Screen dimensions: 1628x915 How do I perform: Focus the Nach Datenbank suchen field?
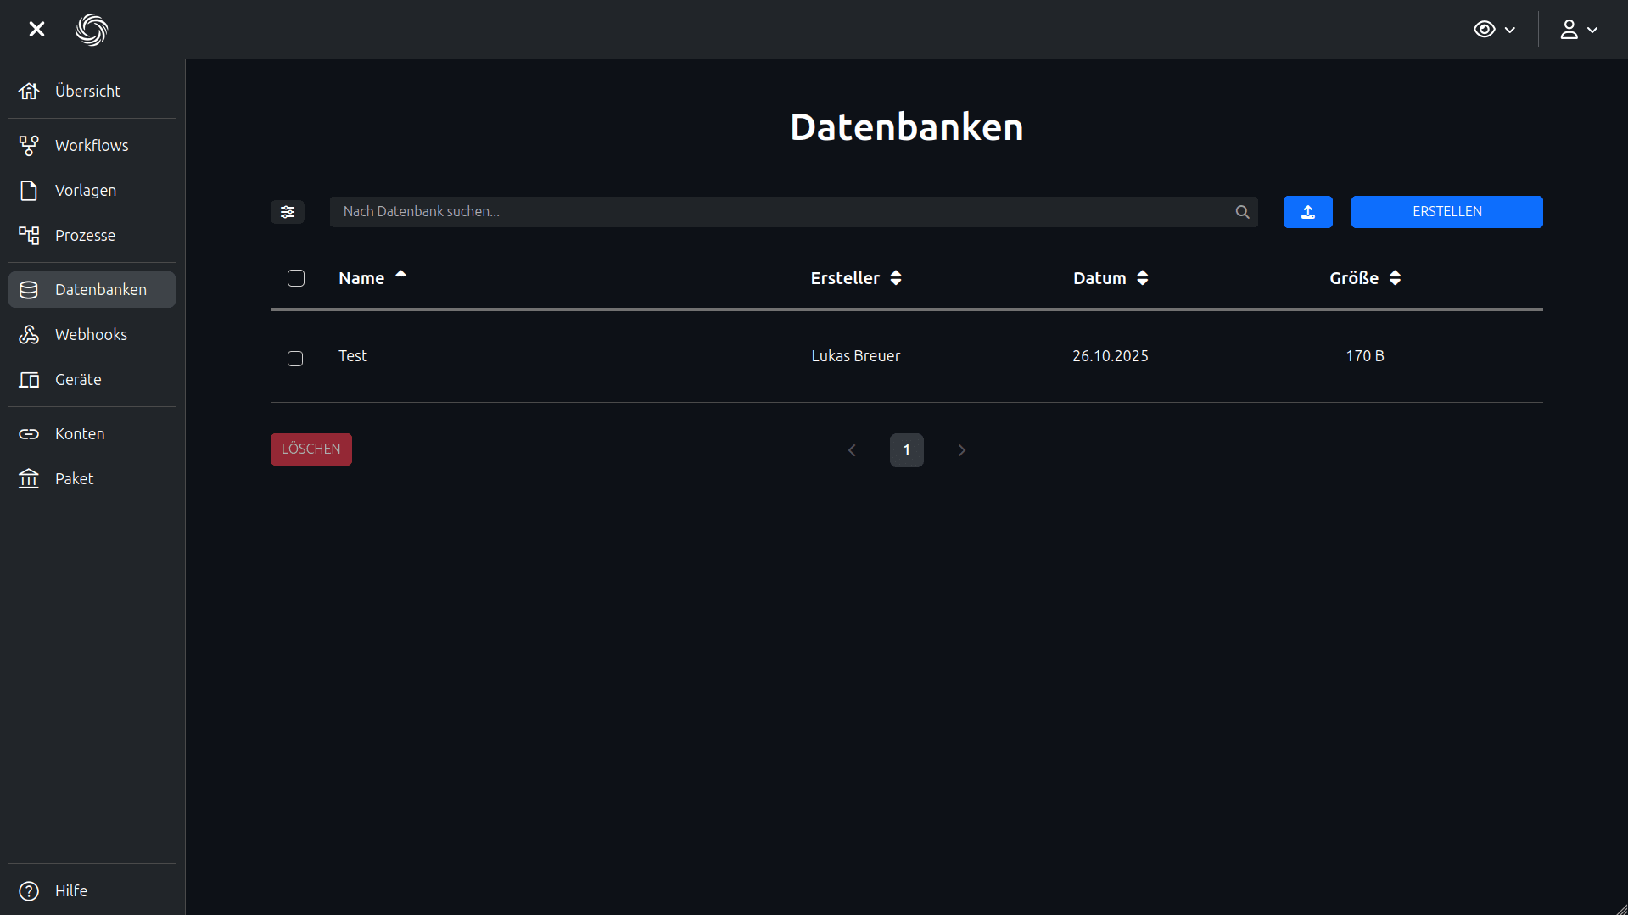click(x=780, y=212)
